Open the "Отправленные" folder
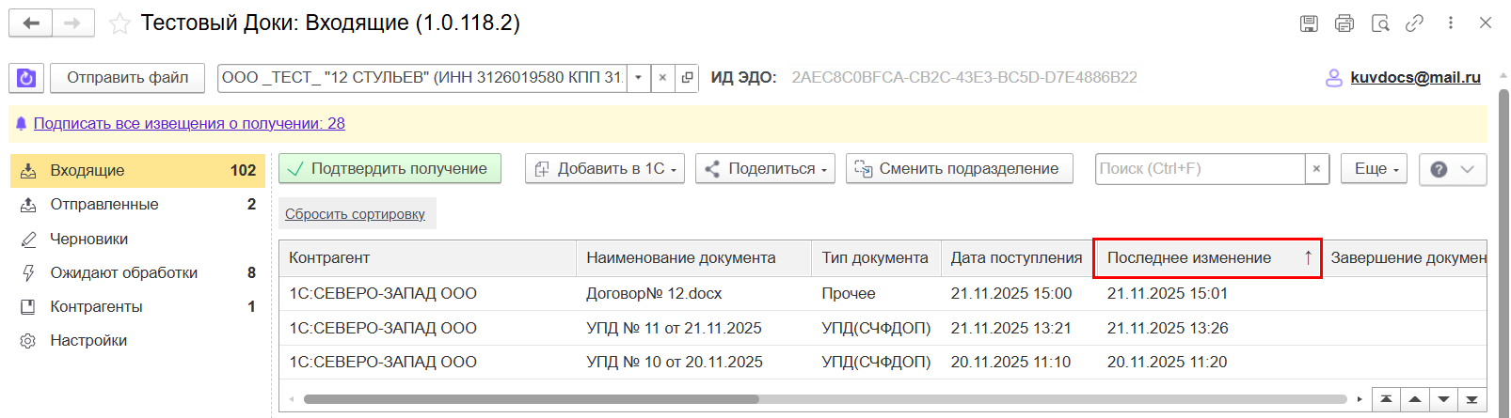The width and height of the screenshot is (1511, 418). tap(104, 205)
